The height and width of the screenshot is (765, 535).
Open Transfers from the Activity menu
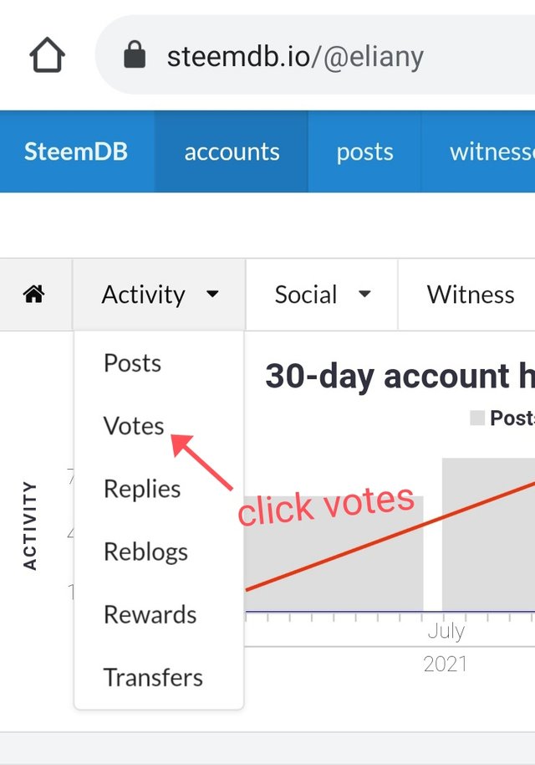click(x=153, y=677)
